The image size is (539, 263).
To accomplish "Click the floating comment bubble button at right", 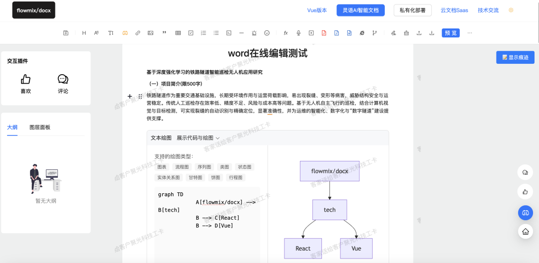I will tap(525, 172).
